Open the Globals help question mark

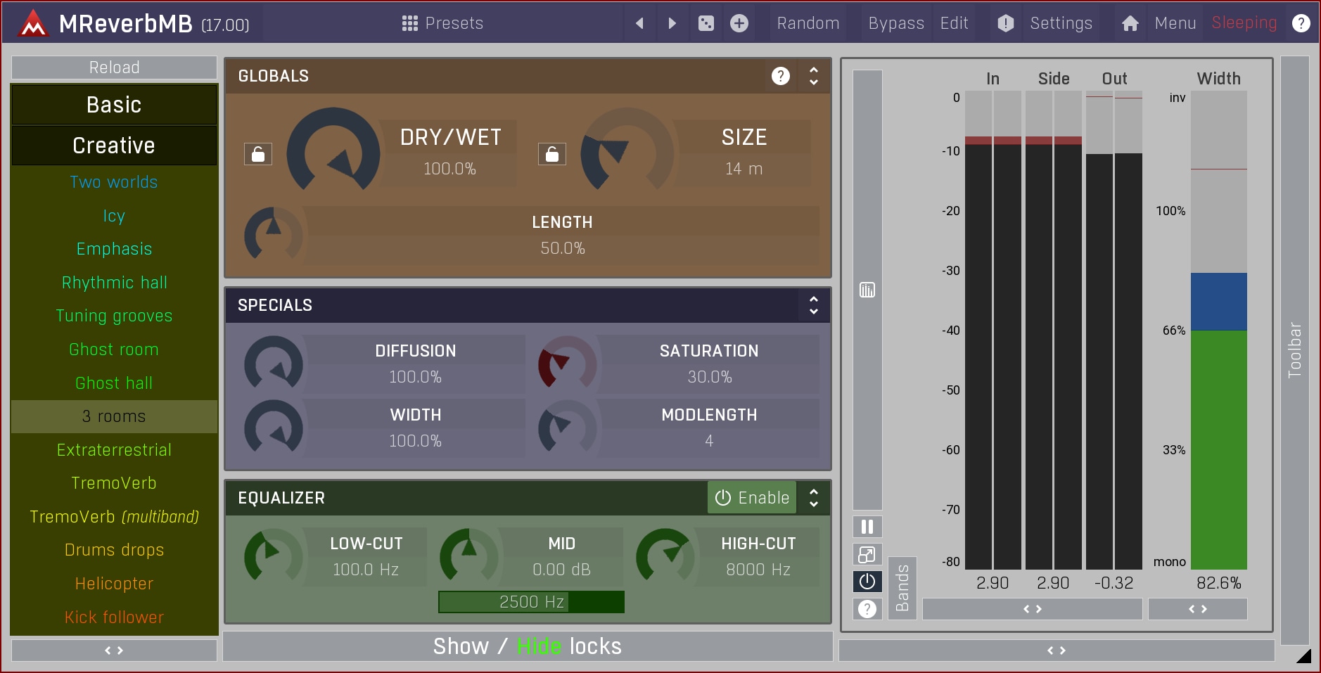coord(780,76)
